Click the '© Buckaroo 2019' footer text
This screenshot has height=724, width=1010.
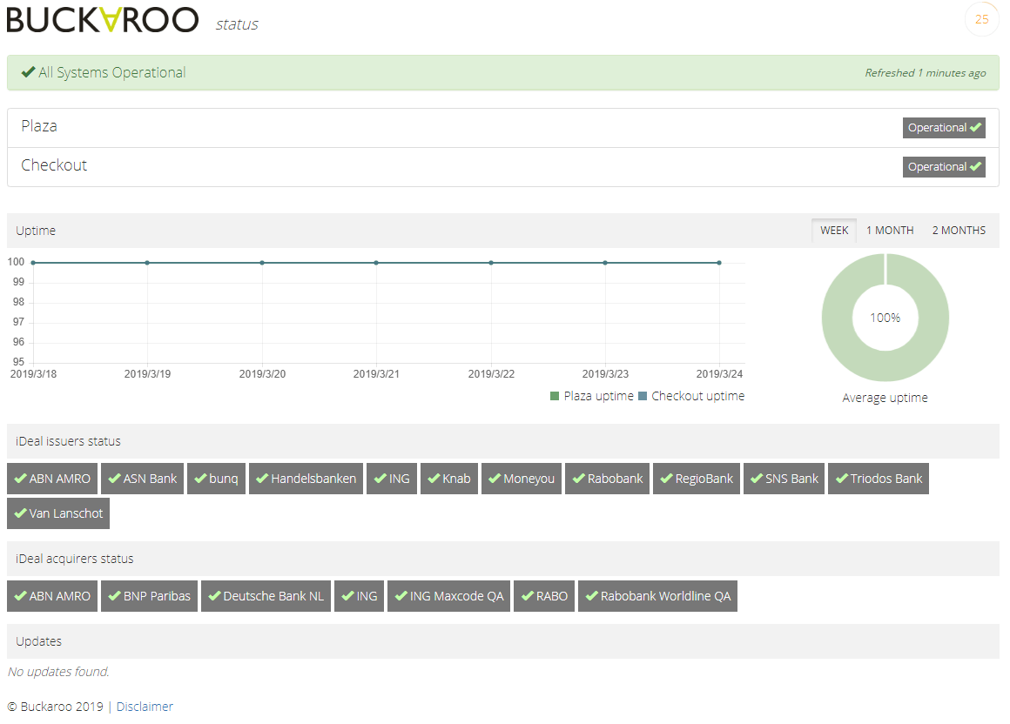(x=56, y=707)
